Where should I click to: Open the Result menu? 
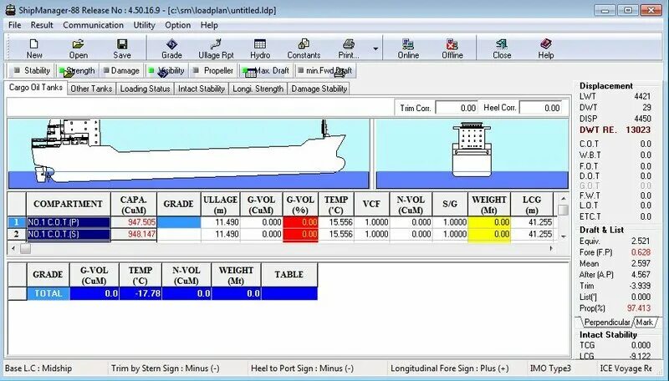click(x=42, y=25)
